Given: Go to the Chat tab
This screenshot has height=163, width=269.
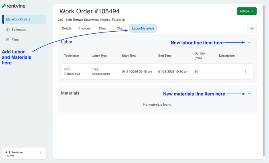Looking at the screenshot, I should 120,28.
